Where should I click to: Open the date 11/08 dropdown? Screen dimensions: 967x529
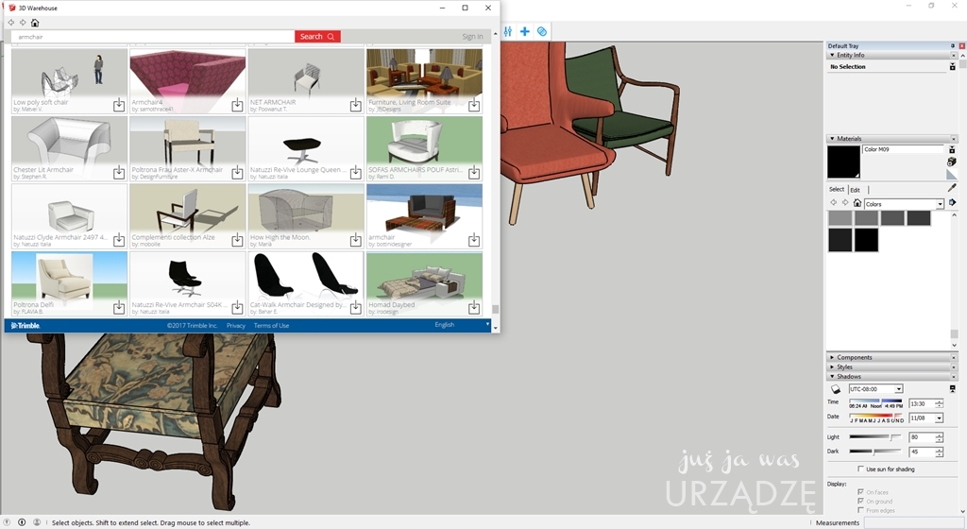click(940, 418)
